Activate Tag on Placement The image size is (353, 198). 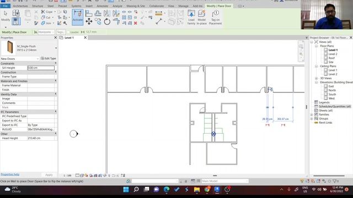coord(216,17)
